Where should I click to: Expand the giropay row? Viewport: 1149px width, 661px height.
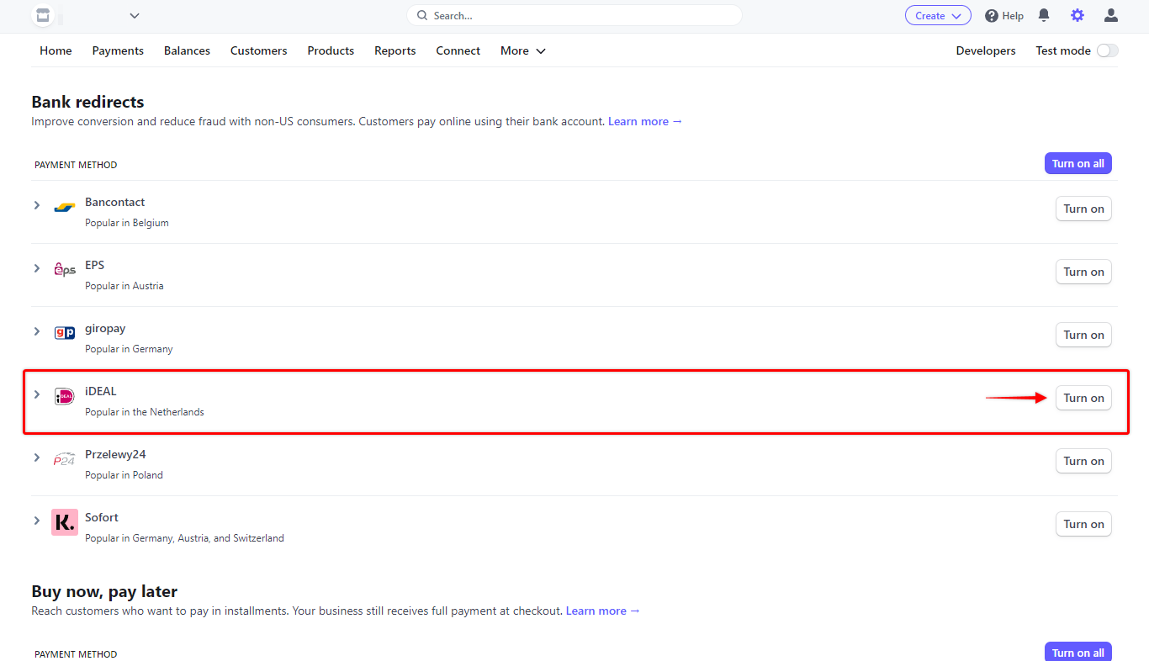(x=36, y=331)
